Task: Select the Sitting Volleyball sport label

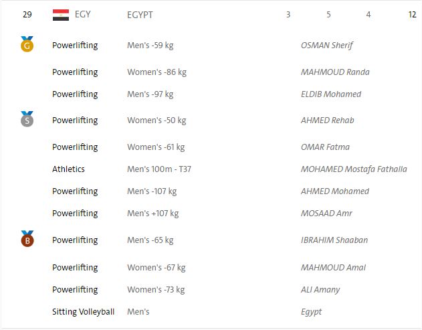Action: click(x=83, y=312)
